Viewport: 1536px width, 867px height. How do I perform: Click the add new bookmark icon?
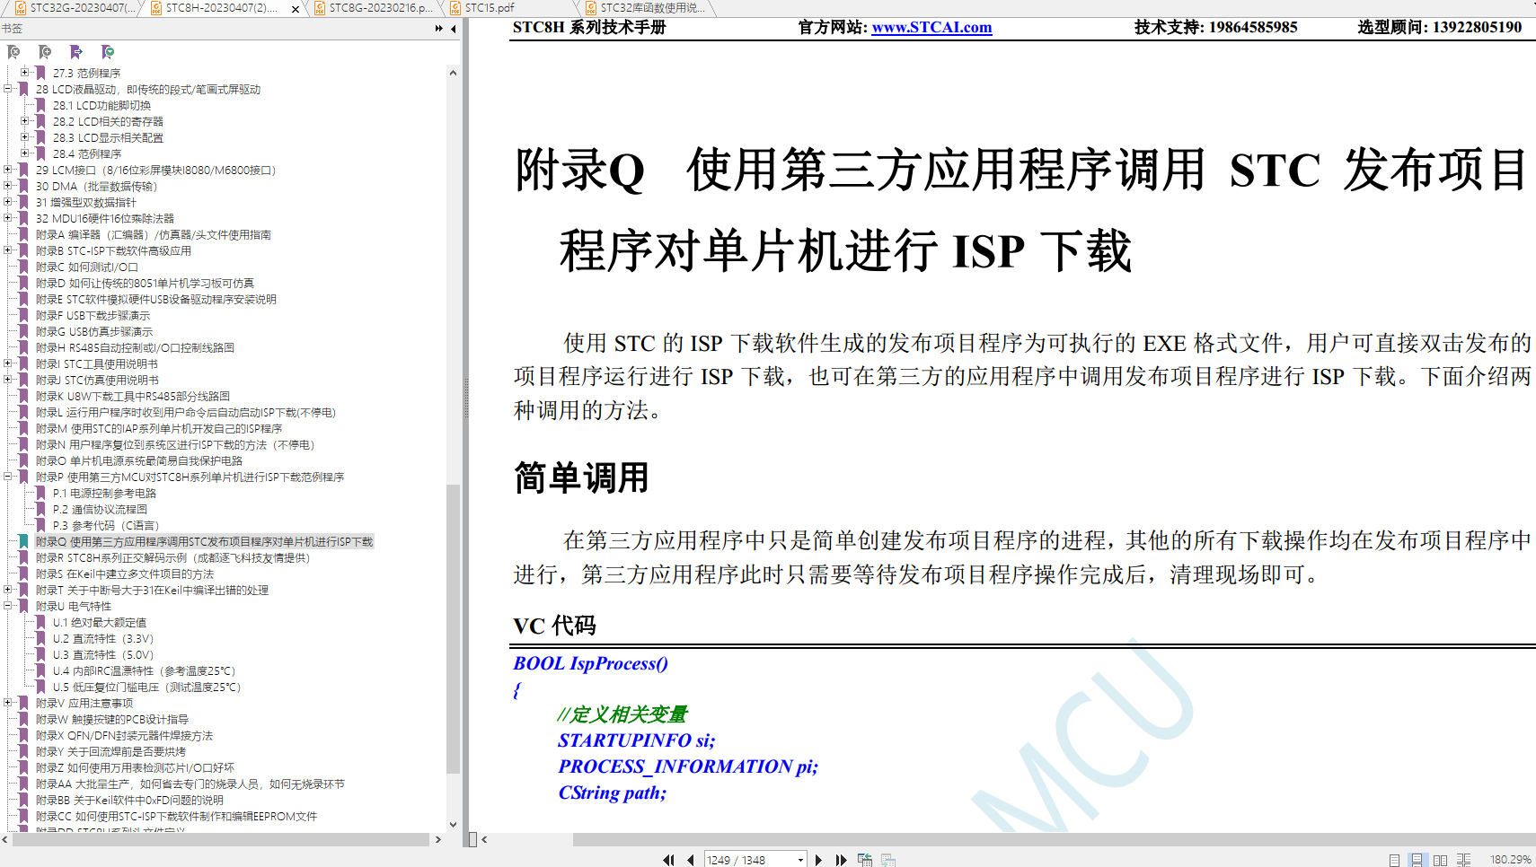click(45, 52)
